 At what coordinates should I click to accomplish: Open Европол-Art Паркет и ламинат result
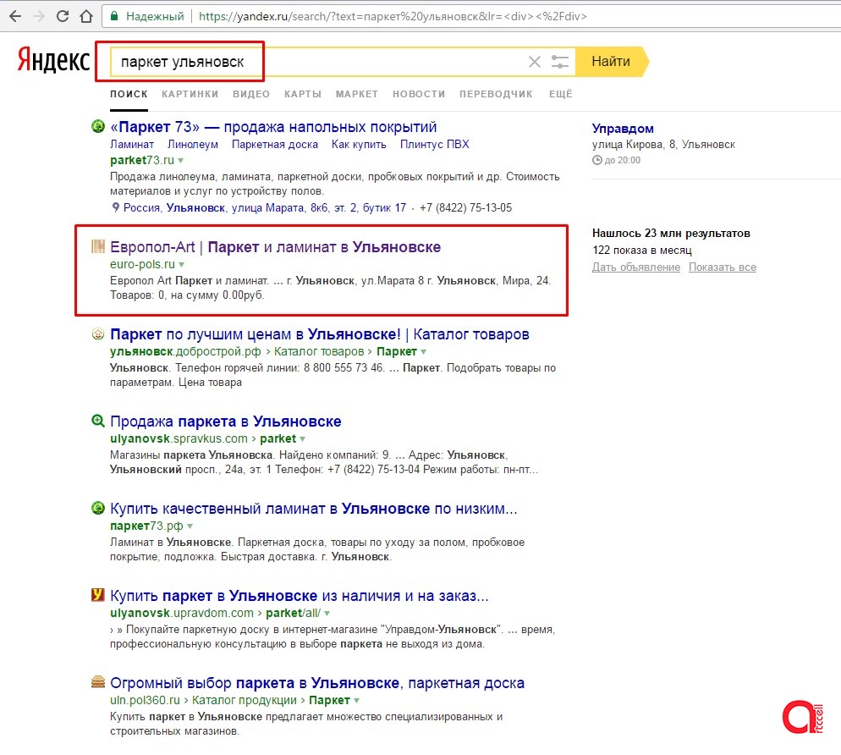pyautogui.click(x=275, y=247)
